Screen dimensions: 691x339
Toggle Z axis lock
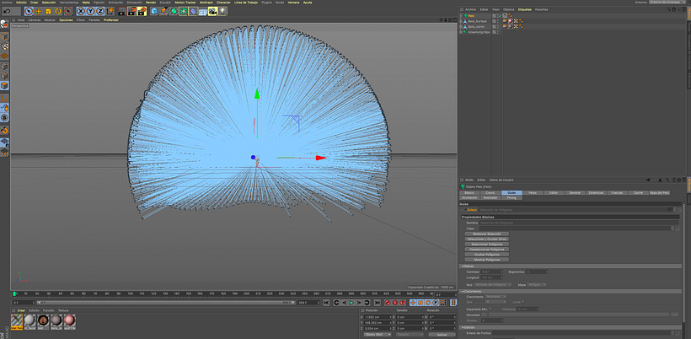point(100,11)
